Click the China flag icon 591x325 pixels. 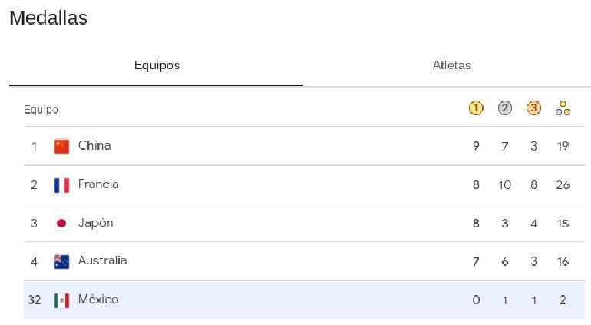pyautogui.click(x=61, y=147)
